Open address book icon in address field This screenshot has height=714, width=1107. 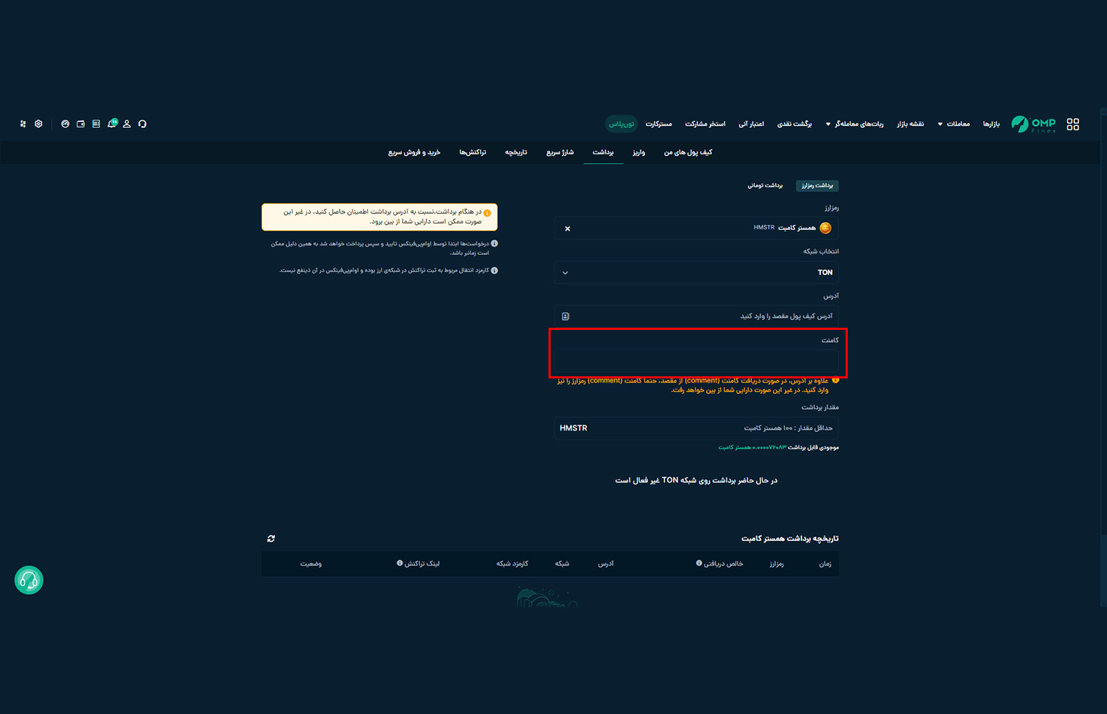[x=566, y=316]
